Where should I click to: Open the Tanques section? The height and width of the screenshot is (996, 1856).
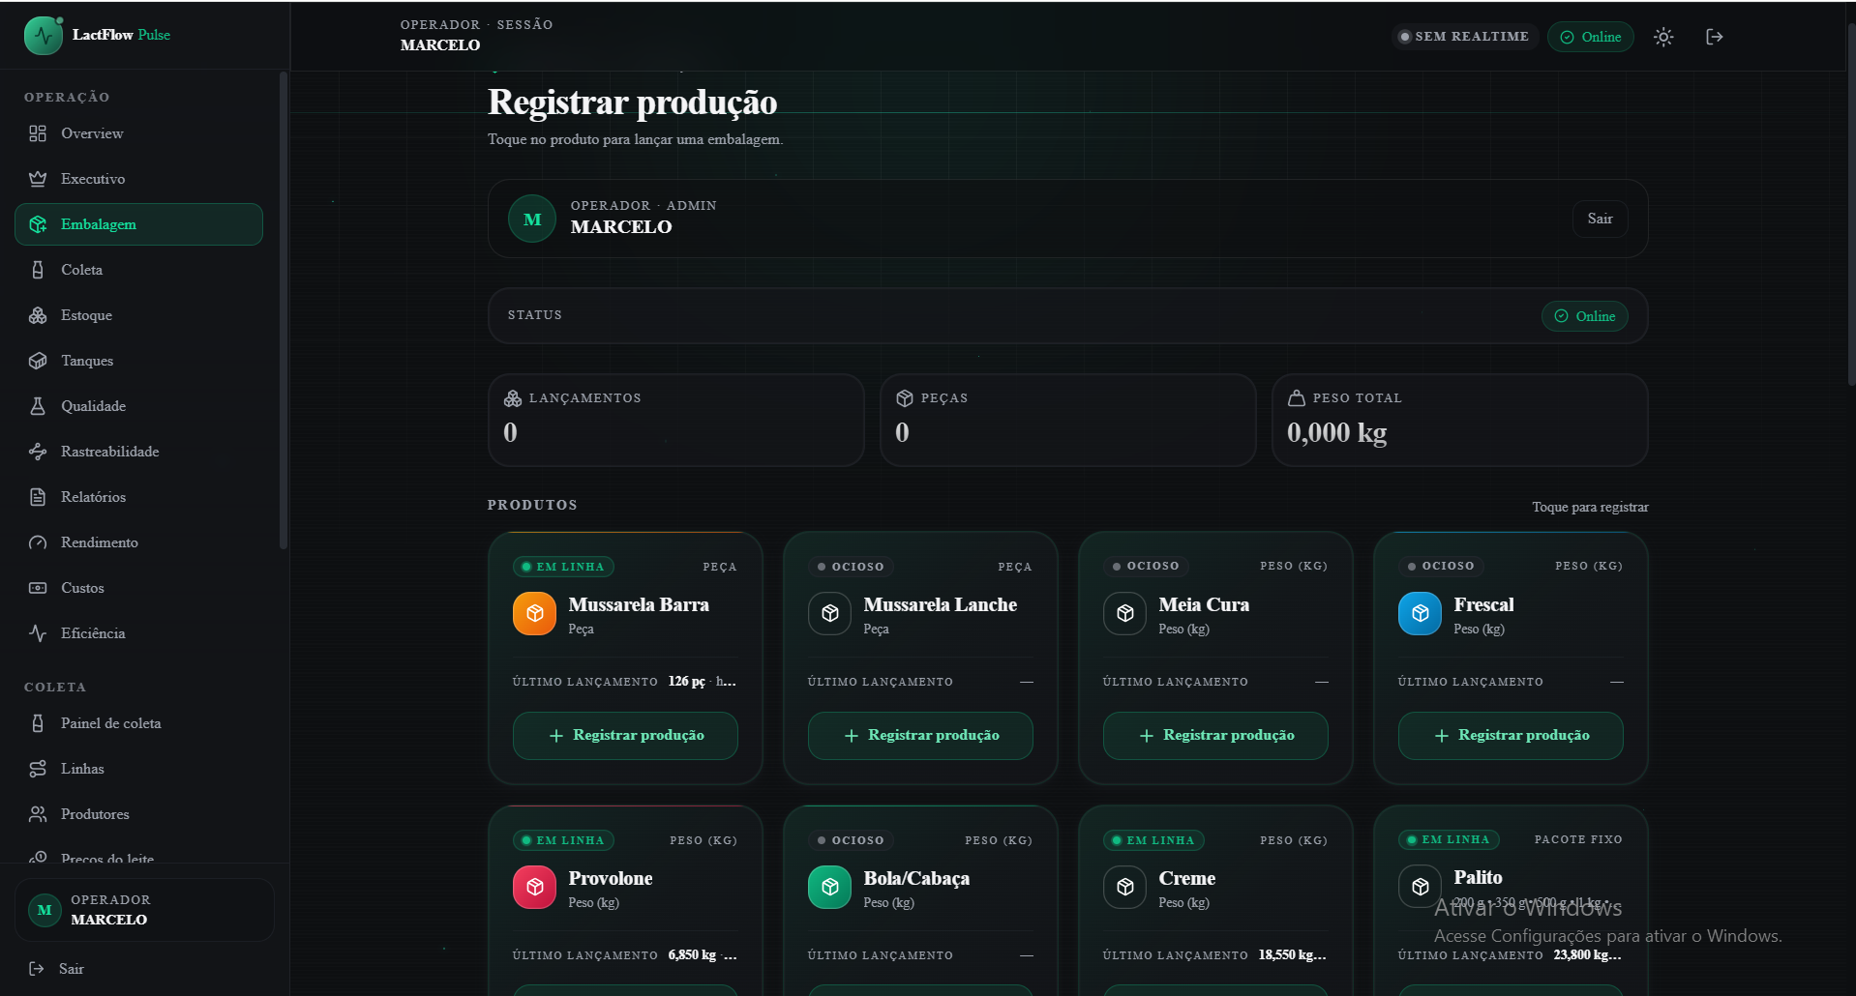[x=138, y=361]
